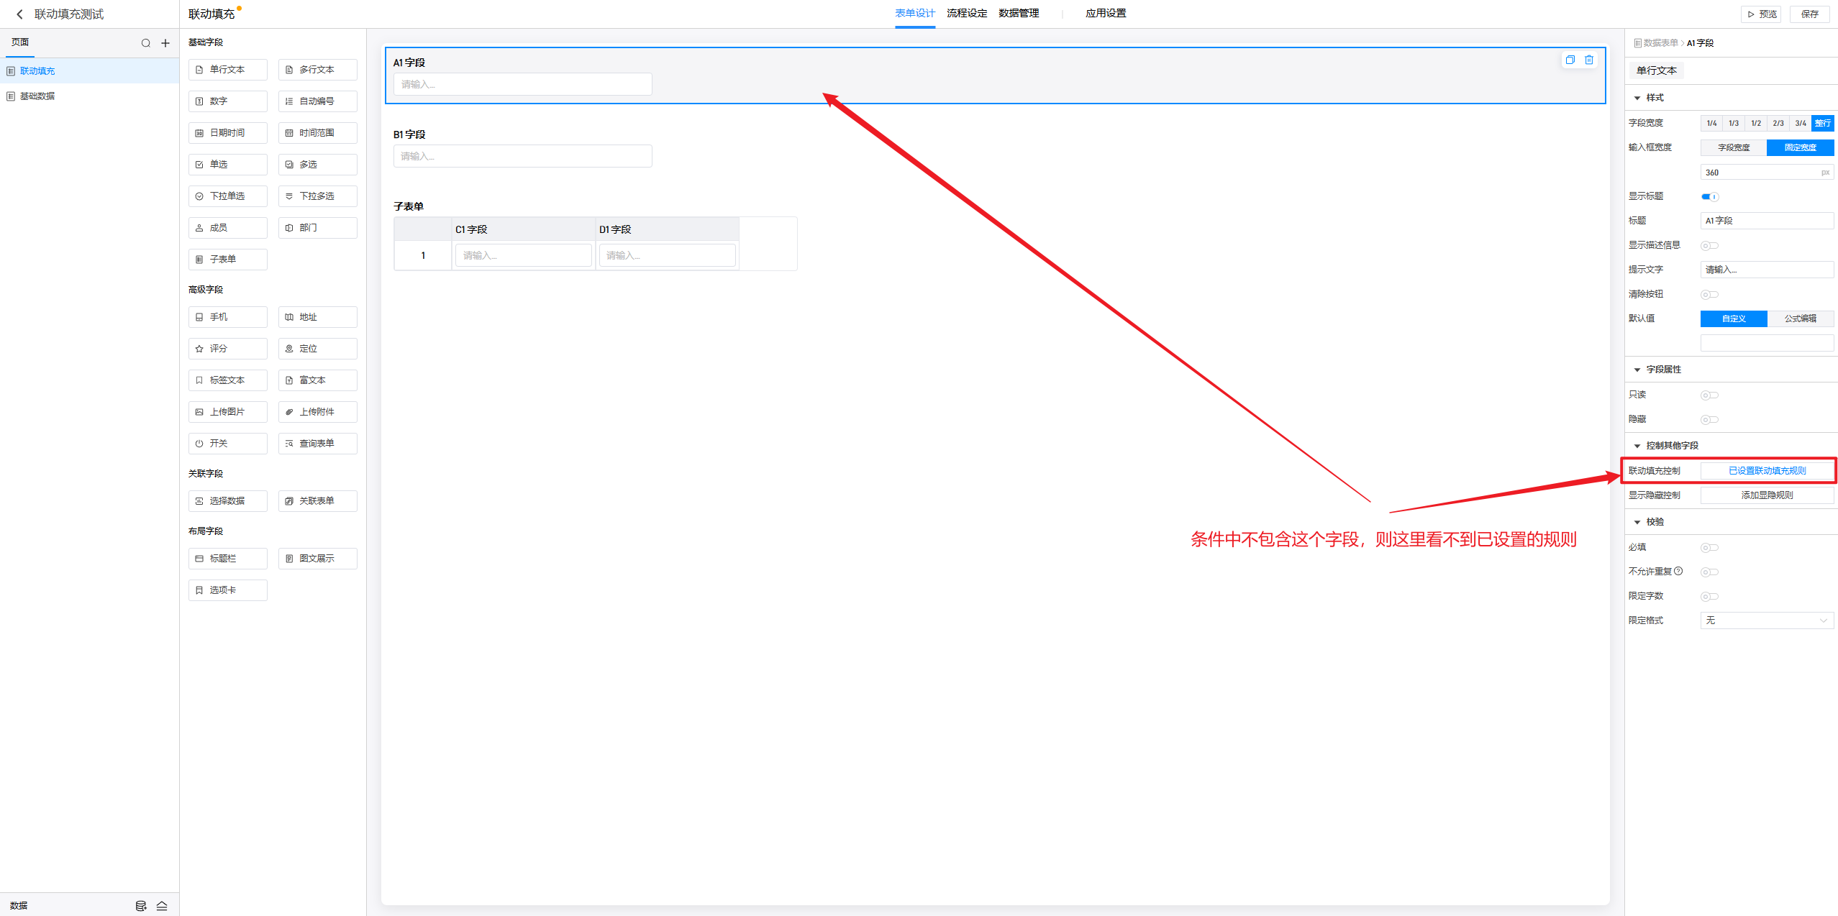
Task: Click the database icon in the bottom 数据 bar
Action: coord(141,906)
